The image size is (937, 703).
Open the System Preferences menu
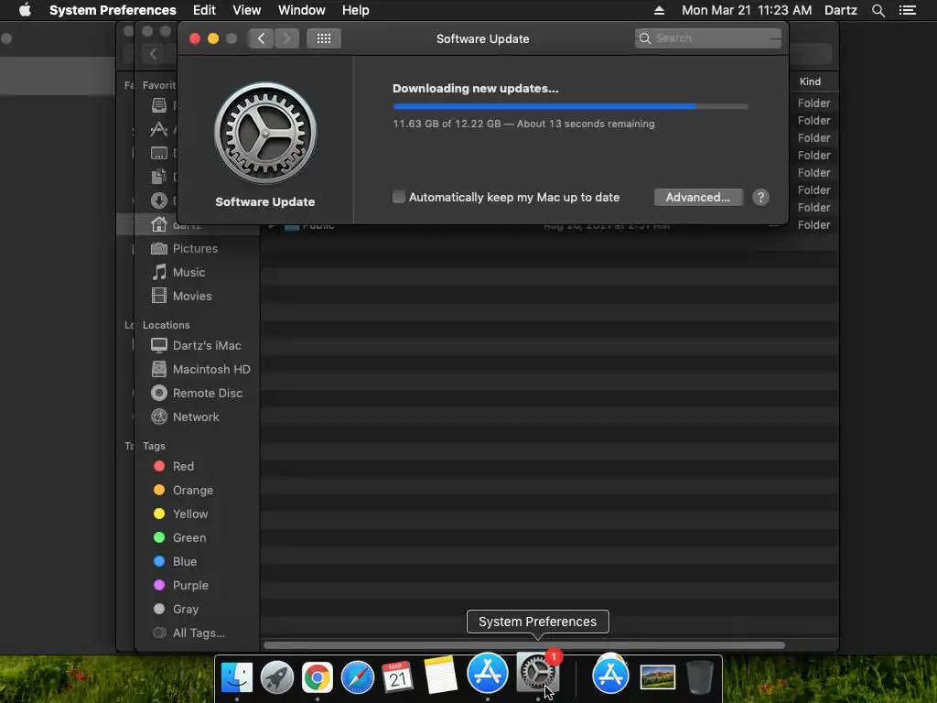point(113,10)
